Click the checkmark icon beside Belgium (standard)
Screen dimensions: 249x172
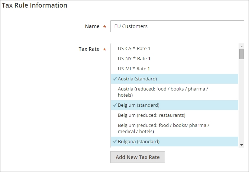(114, 105)
